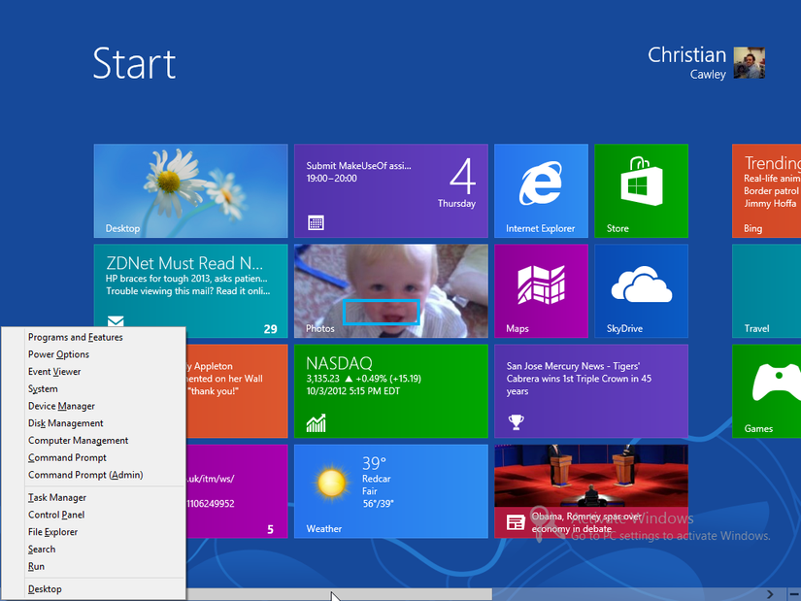Image resolution: width=801 pixels, height=601 pixels.
Task: Choose Desktop at bottom of menu
Action: [x=45, y=589]
